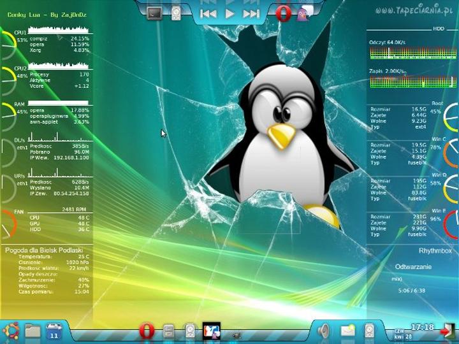459x344 pixels.
Task: Switch to Opera in the bottom taskbar
Action: coord(147,331)
